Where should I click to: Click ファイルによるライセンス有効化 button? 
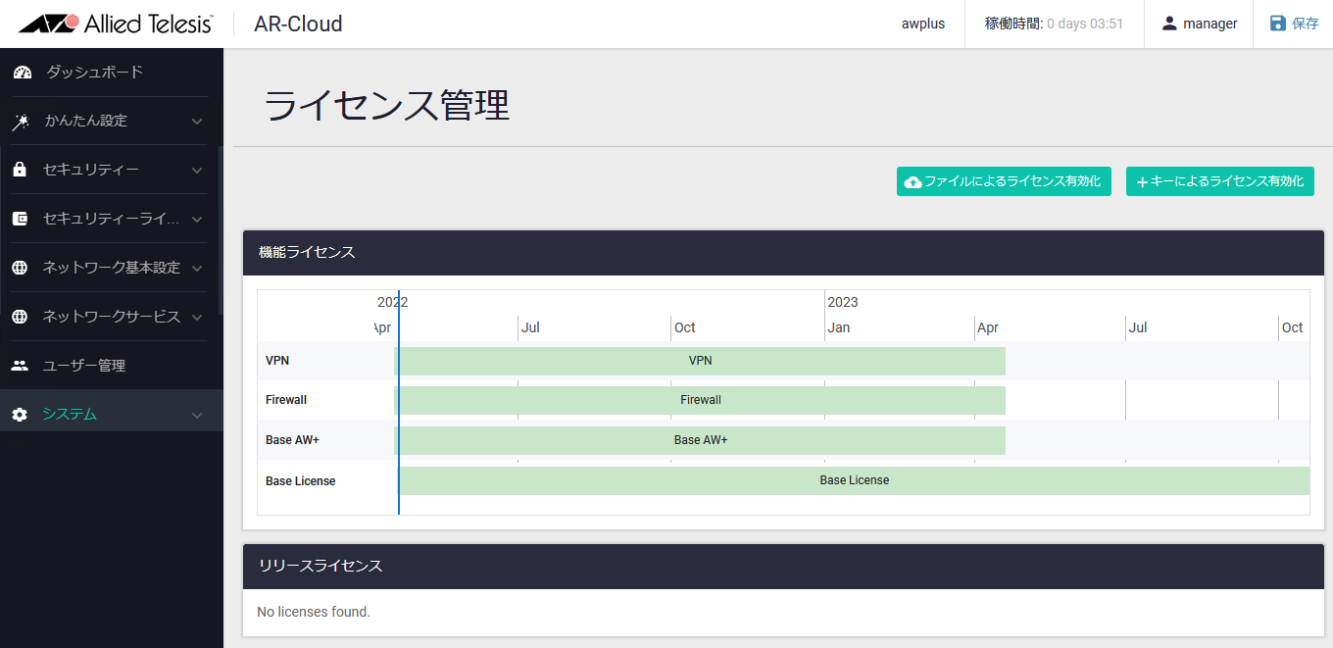click(1004, 181)
